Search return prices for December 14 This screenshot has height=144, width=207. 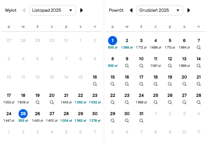click(x=198, y=66)
